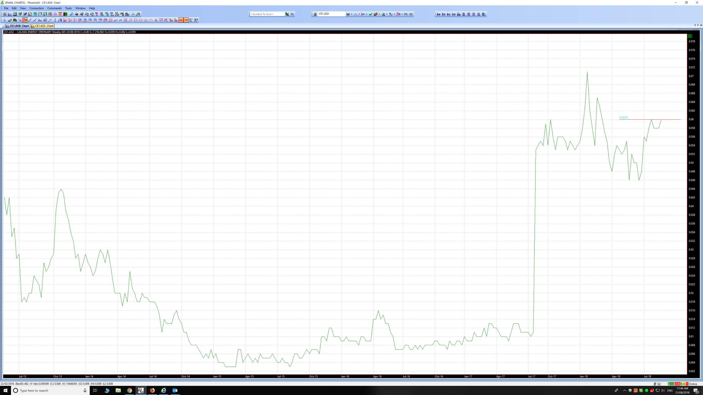Click the FX market status indicator
Screen dimensions: 703x395
687,384
